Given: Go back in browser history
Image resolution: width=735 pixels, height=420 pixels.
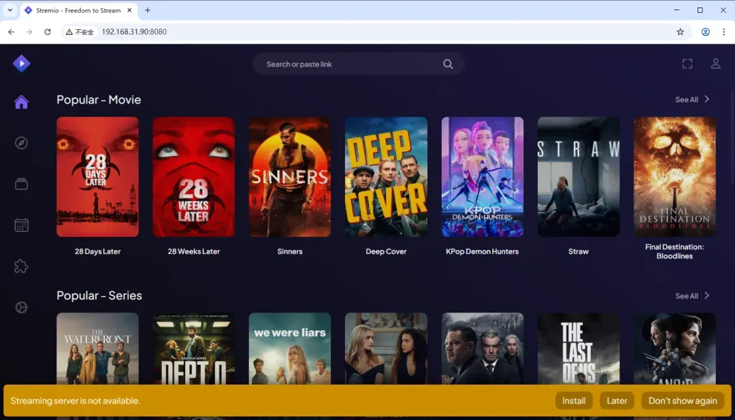Looking at the screenshot, I should (x=12, y=32).
